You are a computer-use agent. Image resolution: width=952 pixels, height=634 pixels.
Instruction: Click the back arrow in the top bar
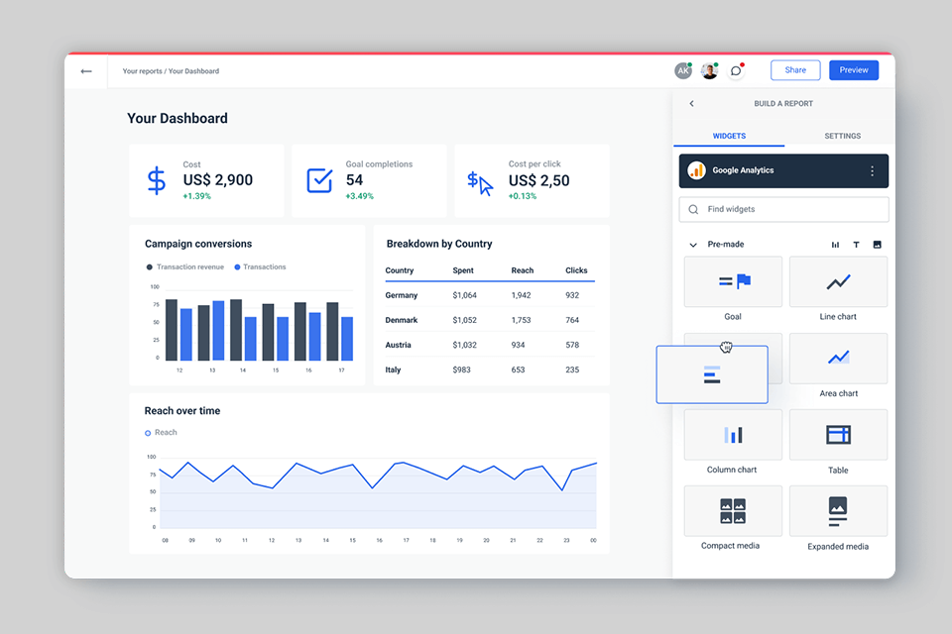click(x=86, y=71)
